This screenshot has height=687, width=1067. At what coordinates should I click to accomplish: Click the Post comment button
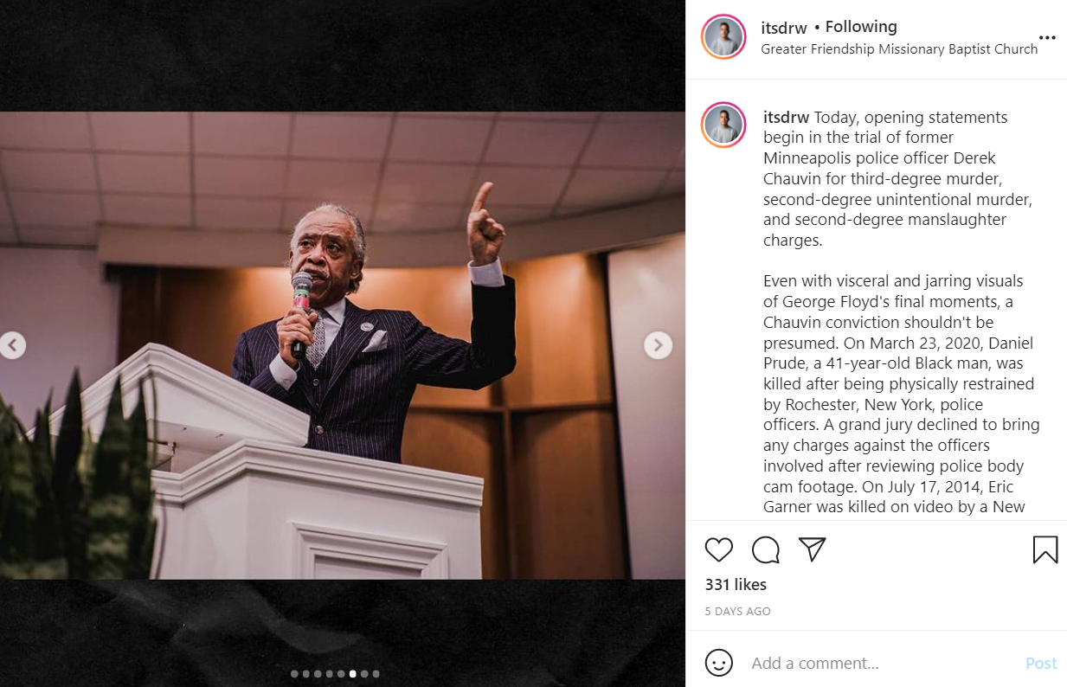1041,663
